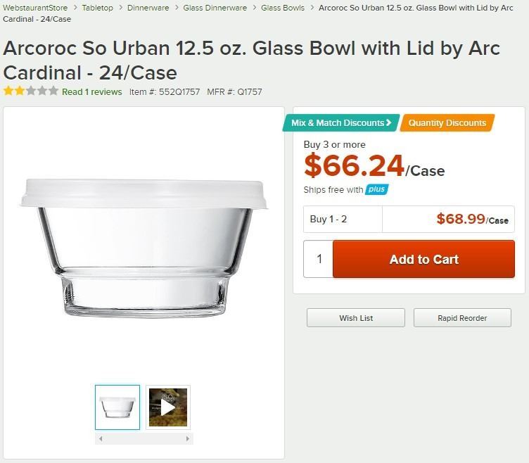Open Glass Bowls breadcrumb link
The image size is (529, 463).
pyautogui.click(x=283, y=8)
